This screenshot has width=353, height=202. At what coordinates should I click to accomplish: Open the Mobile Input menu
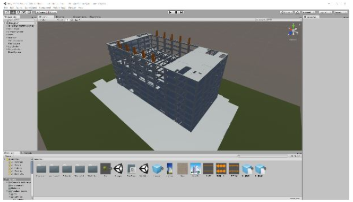59,8
